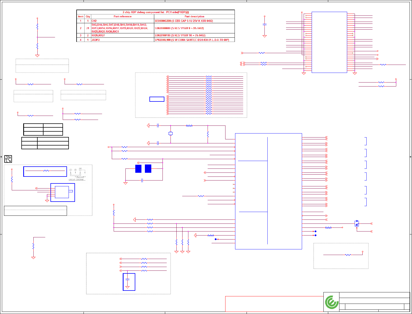Select the RH3 to RH31 reference list cell

tap(122, 28)
